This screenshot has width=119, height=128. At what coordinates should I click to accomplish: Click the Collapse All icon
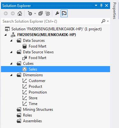[41, 13]
